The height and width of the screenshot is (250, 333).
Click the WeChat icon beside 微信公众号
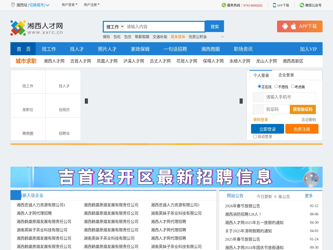302,5
